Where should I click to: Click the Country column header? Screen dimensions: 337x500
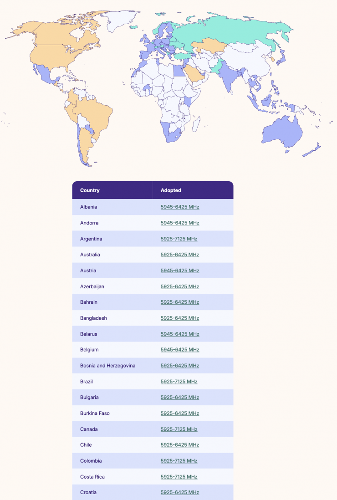(x=90, y=190)
